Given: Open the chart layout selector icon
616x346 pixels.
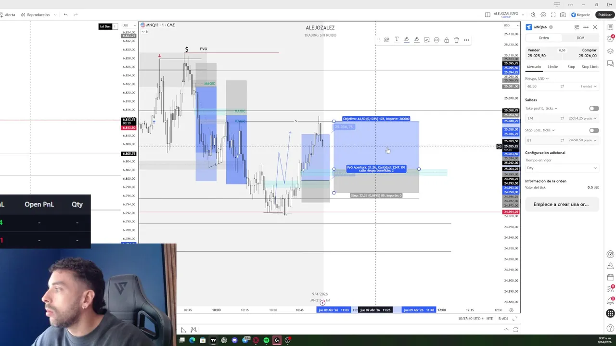Looking at the screenshot, I should (488, 15).
